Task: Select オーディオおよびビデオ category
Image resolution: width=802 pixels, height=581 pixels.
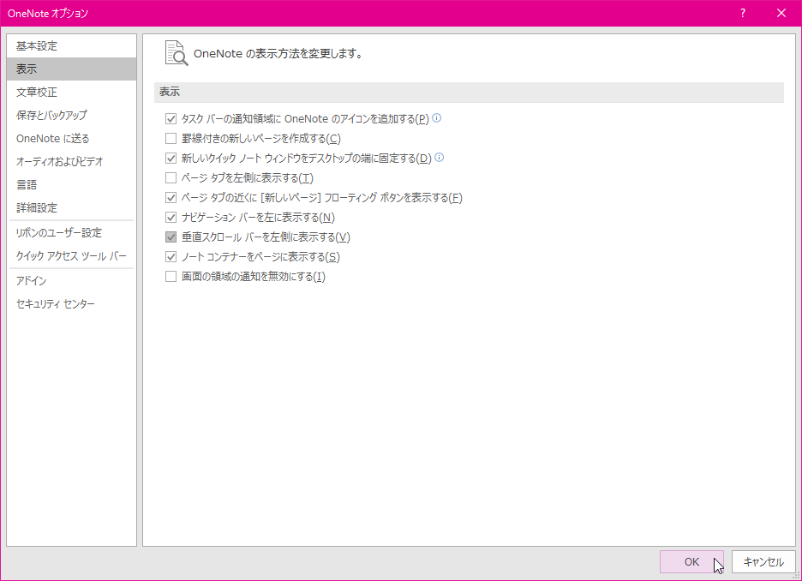Action: click(x=72, y=162)
